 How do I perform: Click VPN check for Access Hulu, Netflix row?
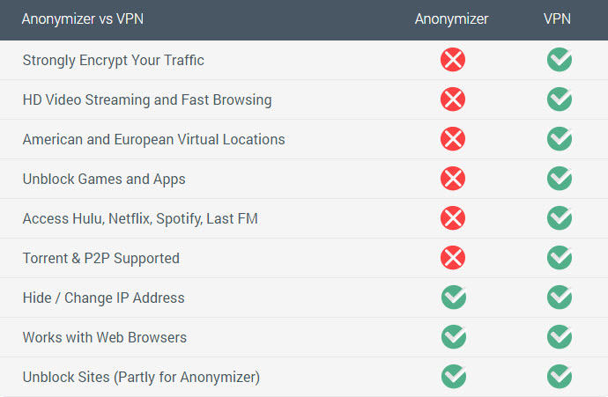pos(560,218)
